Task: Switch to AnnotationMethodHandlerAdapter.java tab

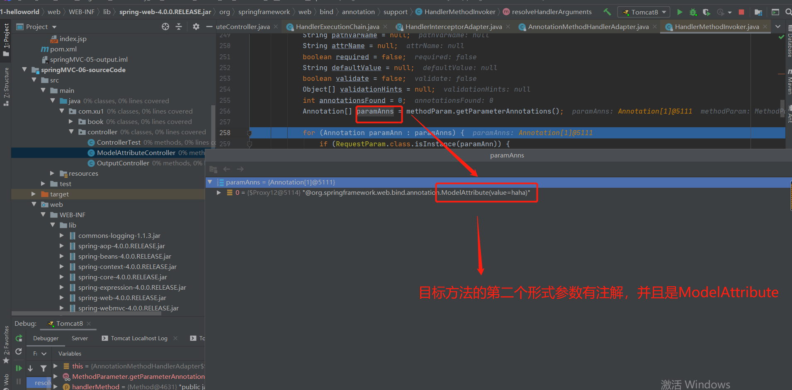Action: pyautogui.click(x=588, y=27)
